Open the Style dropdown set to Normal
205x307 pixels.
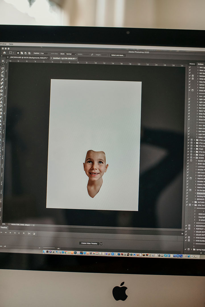click(71, 54)
